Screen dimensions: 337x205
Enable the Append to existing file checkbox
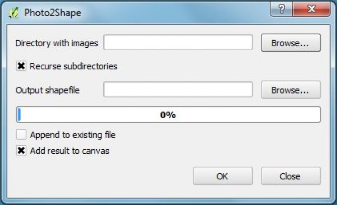tap(21, 135)
